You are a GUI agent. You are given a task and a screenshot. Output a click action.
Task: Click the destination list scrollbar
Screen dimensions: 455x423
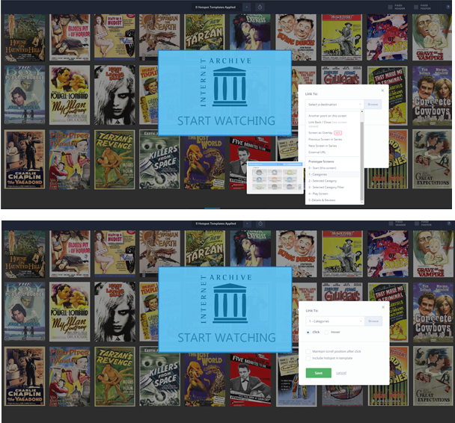click(x=362, y=161)
